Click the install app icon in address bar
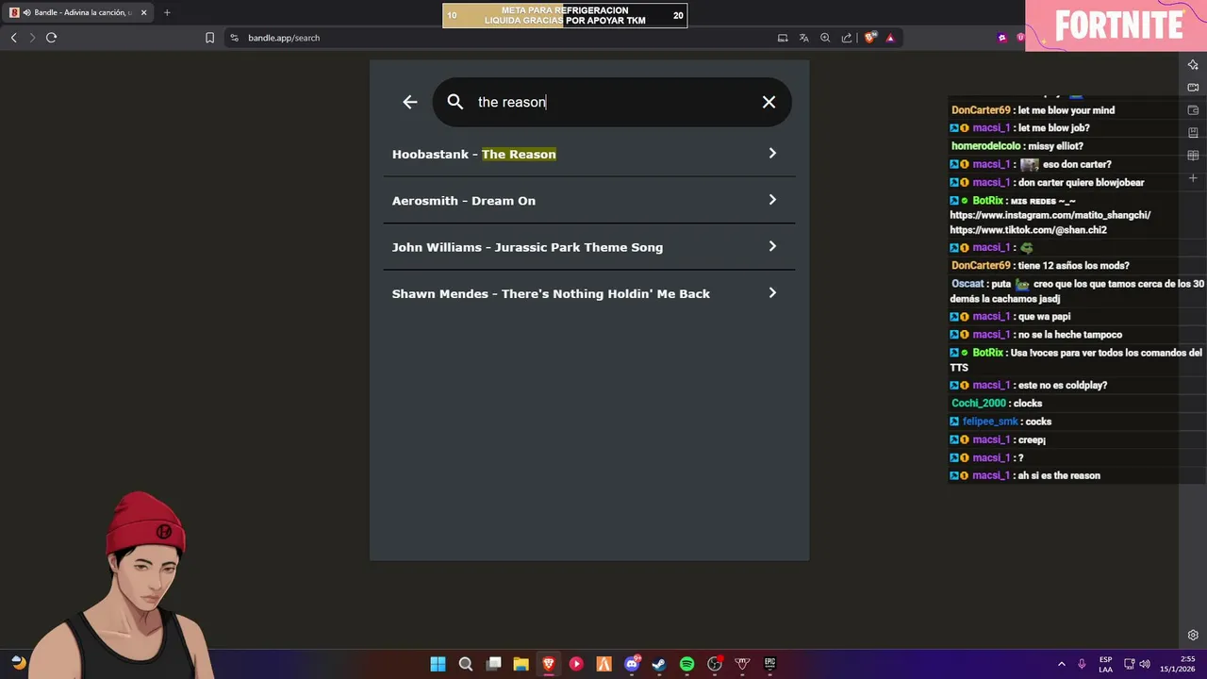The height and width of the screenshot is (679, 1207). click(783, 38)
